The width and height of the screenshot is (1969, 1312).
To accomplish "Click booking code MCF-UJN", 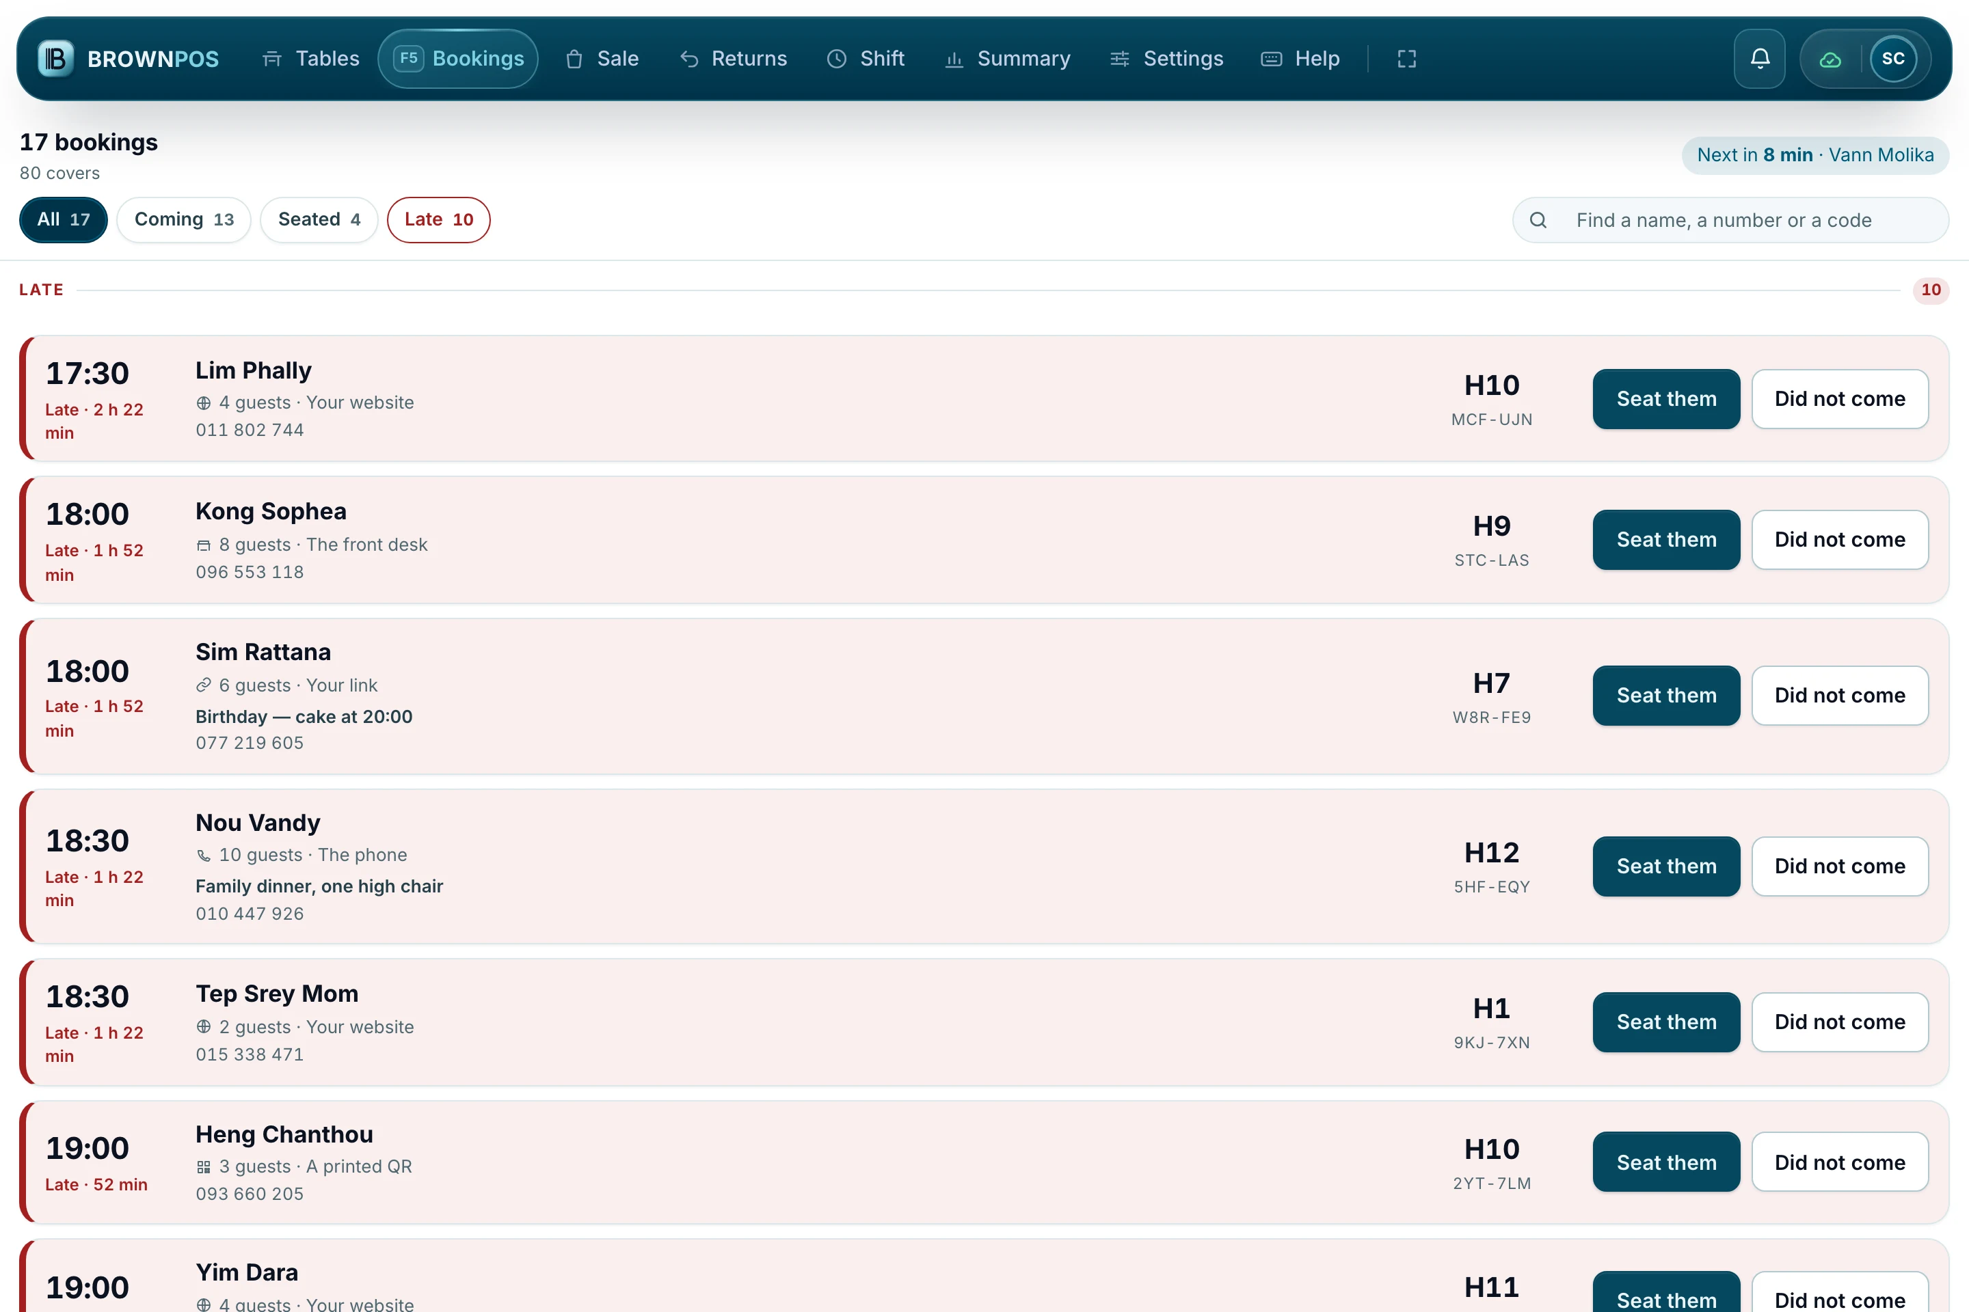I will pyautogui.click(x=1492, y=419).
